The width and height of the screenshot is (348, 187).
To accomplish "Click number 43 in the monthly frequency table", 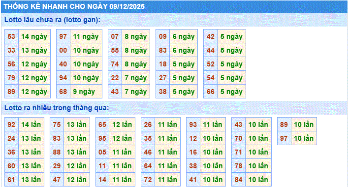I will pos(239,125).
